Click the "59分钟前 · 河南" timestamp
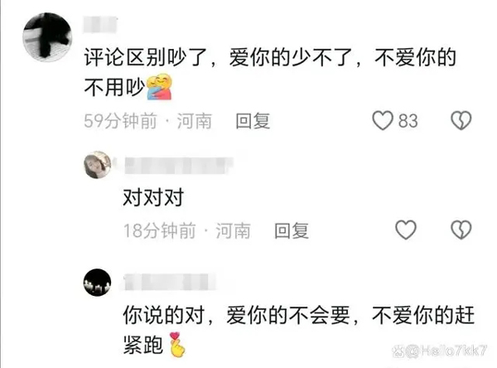 pos(147,121)
